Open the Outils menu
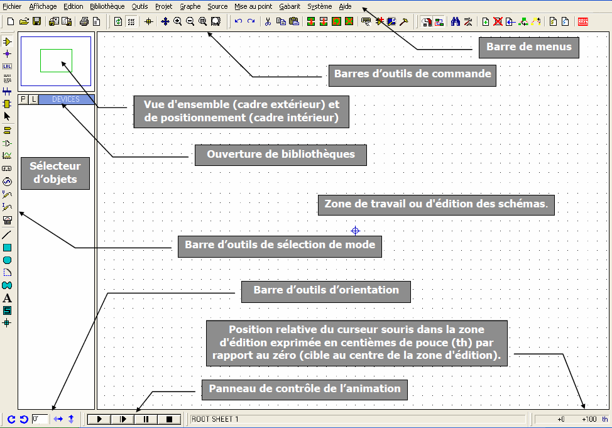Image resolution: width=612 pixels, height=428 pixels. [x=139, y=6]
